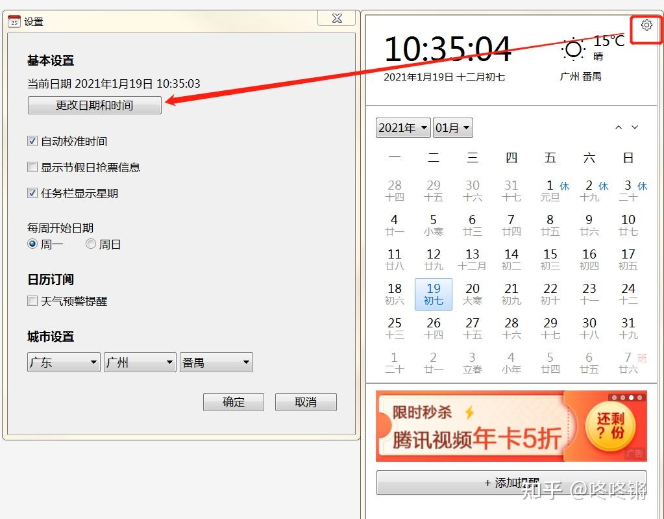This screenshot has width=664, height=519.
Task: Open settings via the gear icon
Action: pos(646,25)
